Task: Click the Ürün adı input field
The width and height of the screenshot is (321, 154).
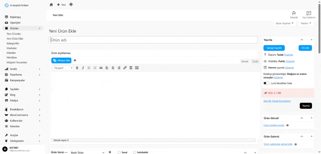Action: 153,40
